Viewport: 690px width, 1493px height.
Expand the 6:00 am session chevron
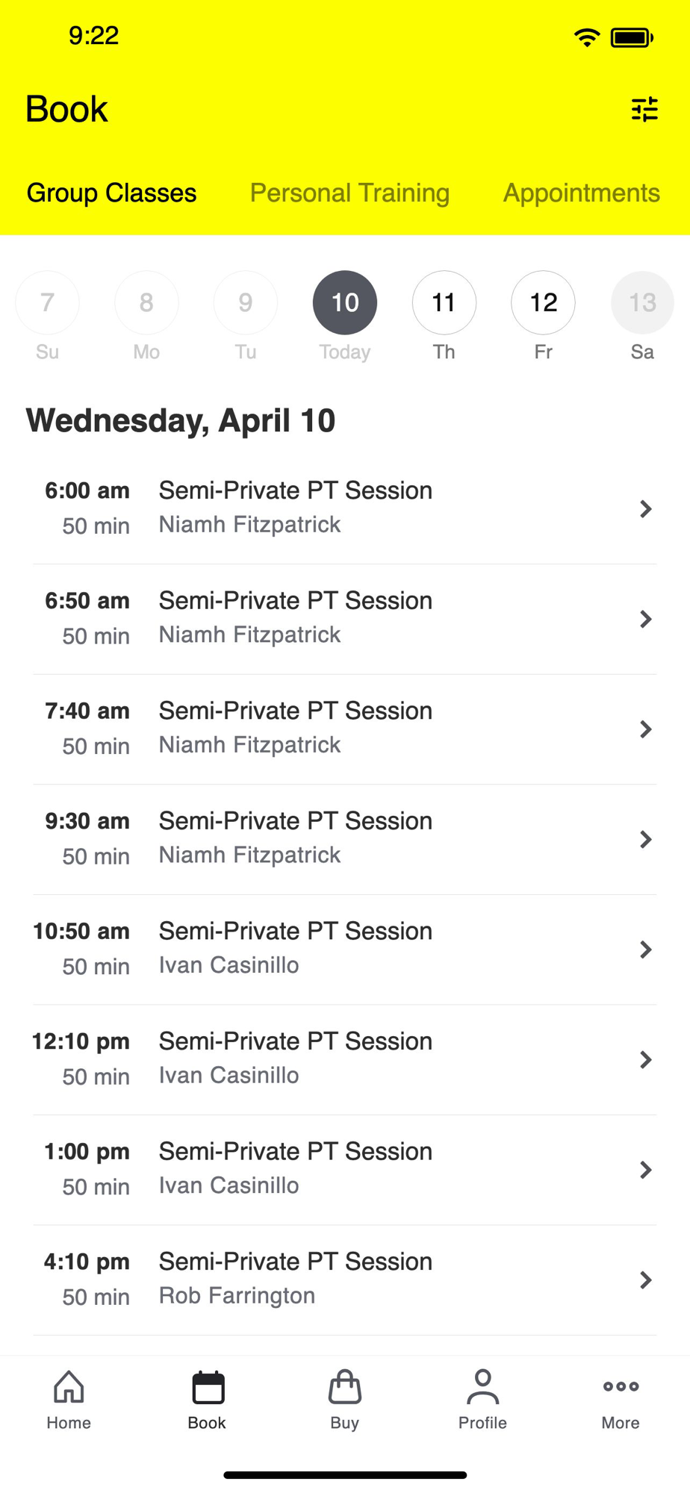(x=646, y=509)
